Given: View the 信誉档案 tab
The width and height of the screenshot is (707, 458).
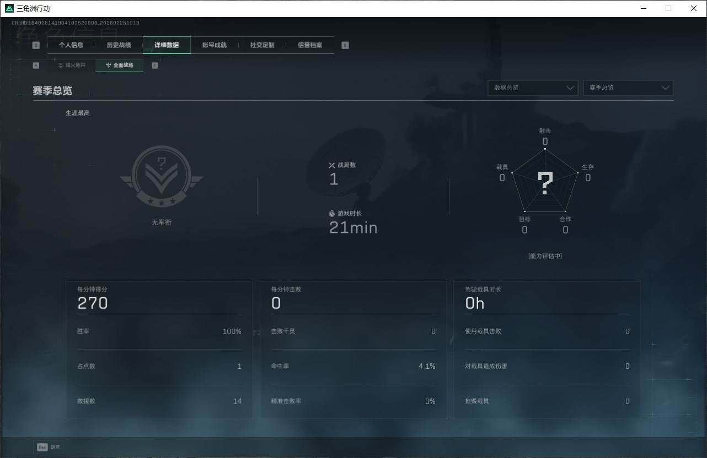Looking at the screenshot, I should (310, 45).
